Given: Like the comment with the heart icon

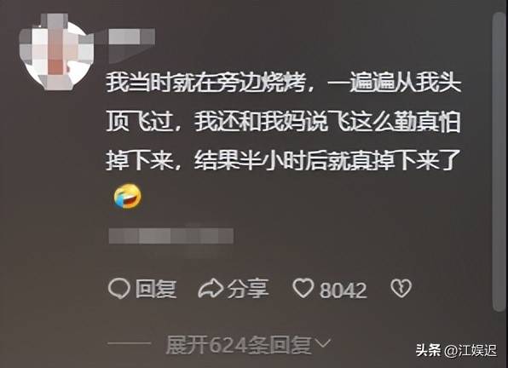Looking at the screenshot, I should tap(303, 288).
